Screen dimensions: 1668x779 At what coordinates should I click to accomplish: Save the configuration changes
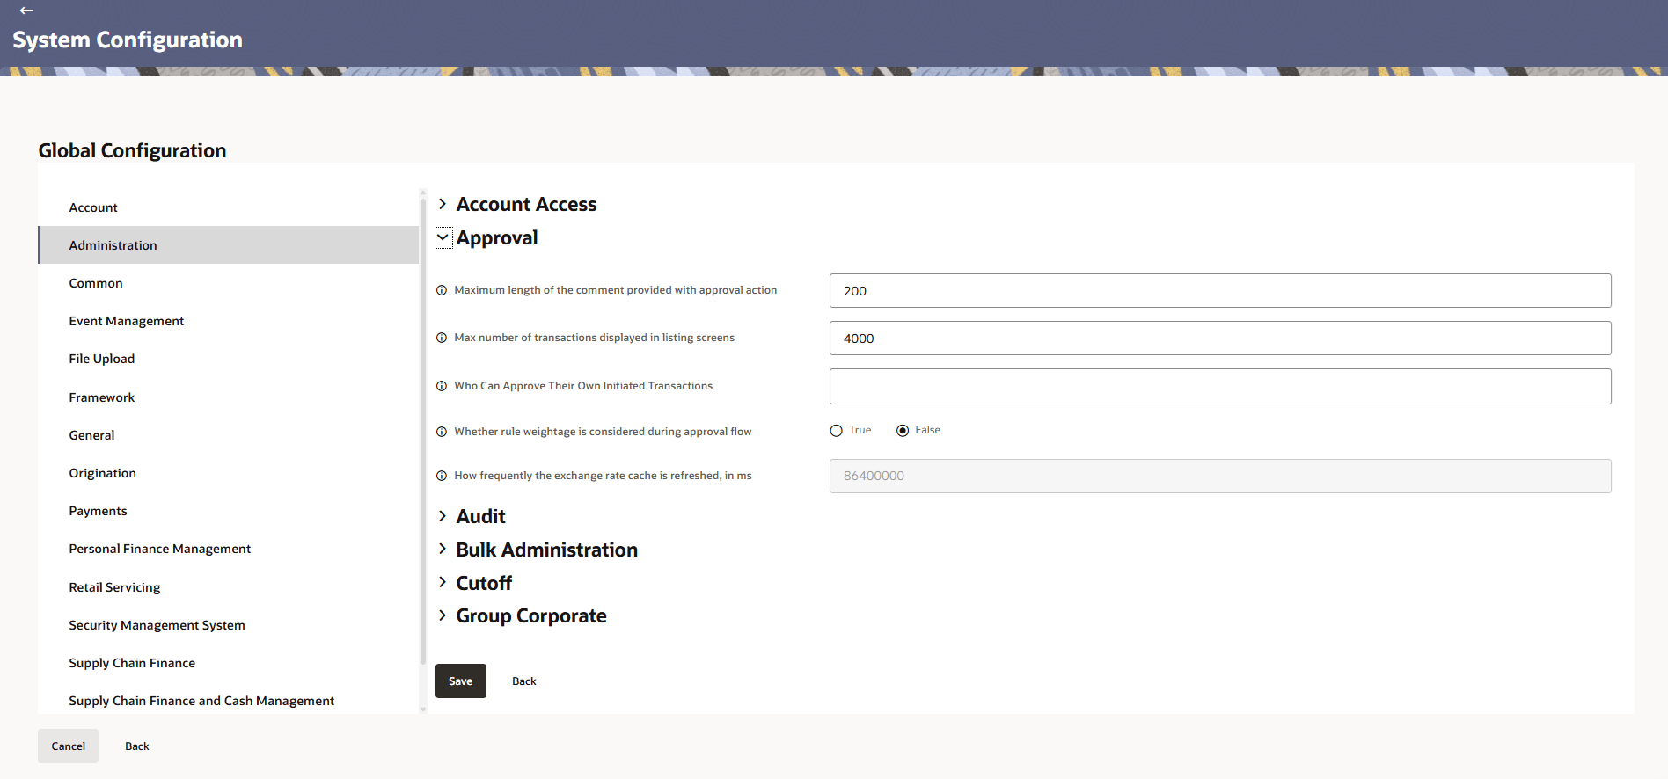[x=460, y=681]
